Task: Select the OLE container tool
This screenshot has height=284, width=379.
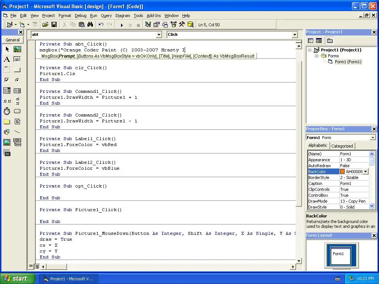Action: click(x=7, y=153)
